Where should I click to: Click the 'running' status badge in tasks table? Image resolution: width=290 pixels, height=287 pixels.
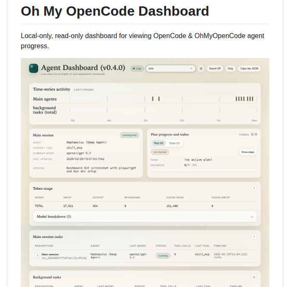click(x=163, y=256)
